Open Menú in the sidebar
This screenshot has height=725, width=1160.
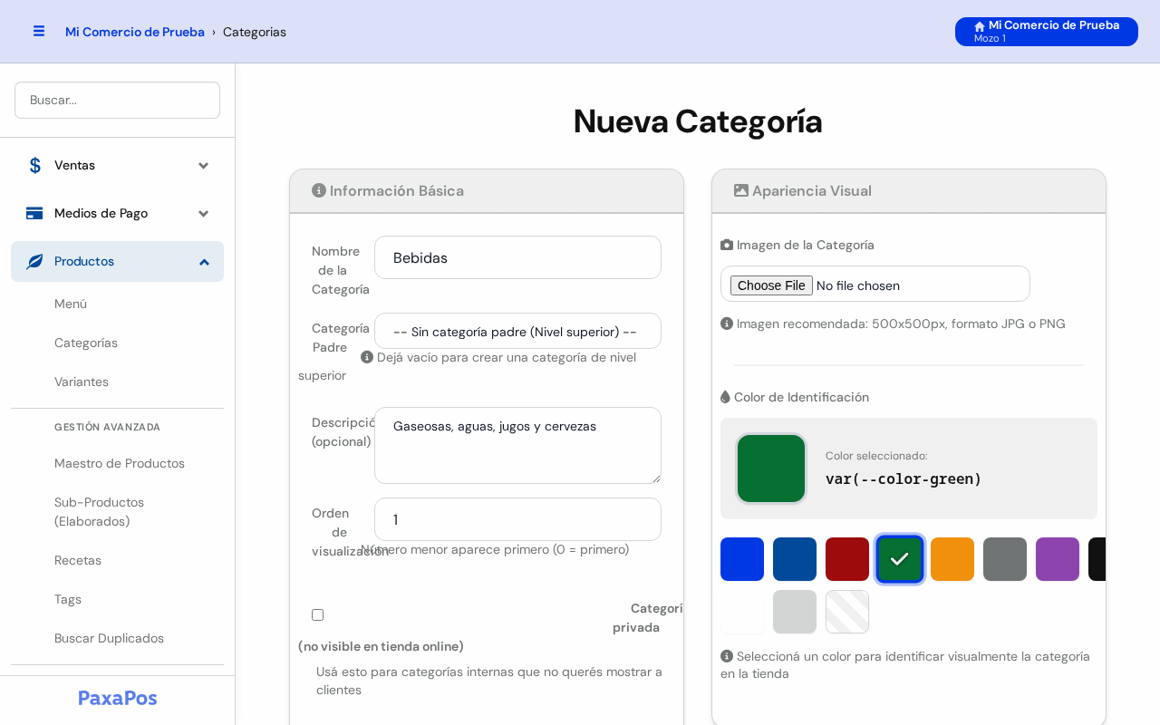71,304
